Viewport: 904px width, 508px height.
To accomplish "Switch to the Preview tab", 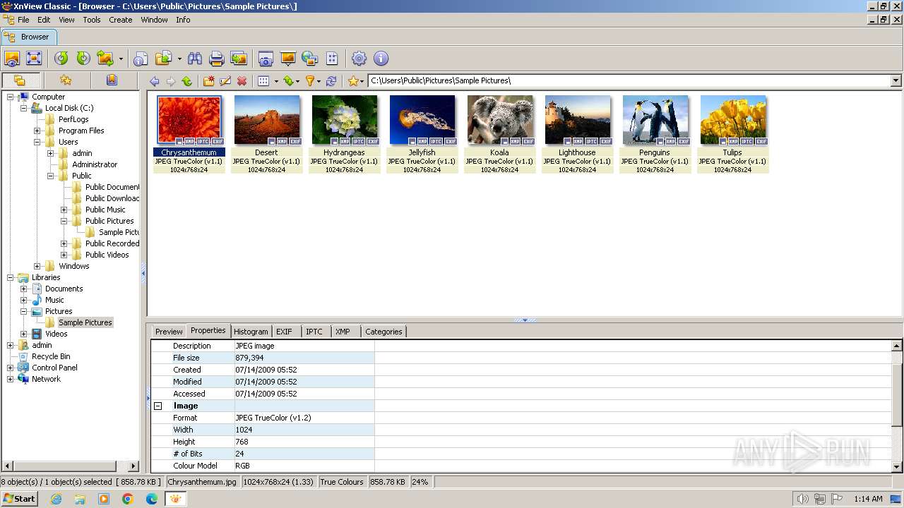I will pos(169,332).
